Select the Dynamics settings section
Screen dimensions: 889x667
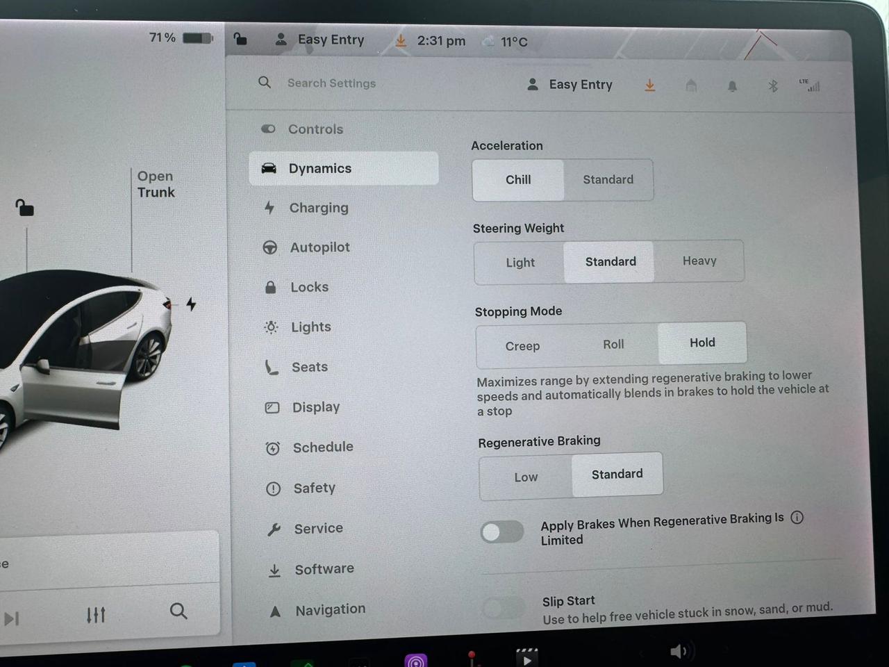(x=344, y=169)
